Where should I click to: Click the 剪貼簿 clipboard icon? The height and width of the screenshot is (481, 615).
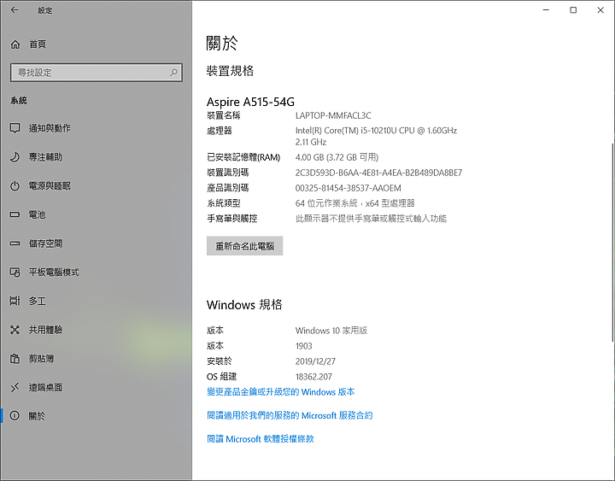(15, 359)
